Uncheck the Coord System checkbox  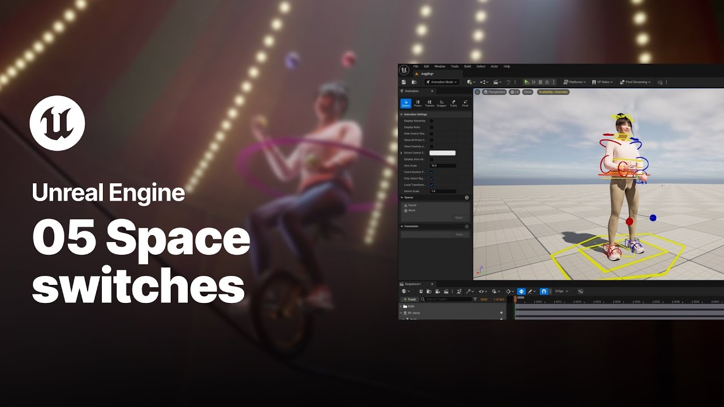click(432, 172)
